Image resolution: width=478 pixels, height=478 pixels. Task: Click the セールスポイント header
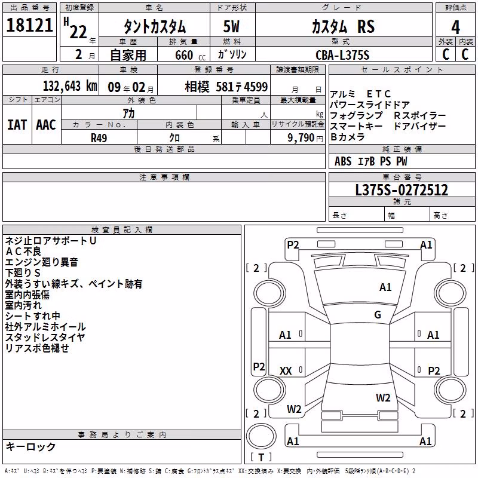402,69
